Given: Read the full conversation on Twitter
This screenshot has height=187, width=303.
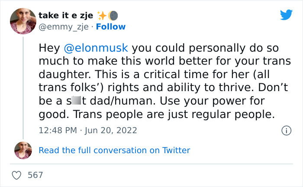Looking at the screenshot, I should click(x=114, y=151).
